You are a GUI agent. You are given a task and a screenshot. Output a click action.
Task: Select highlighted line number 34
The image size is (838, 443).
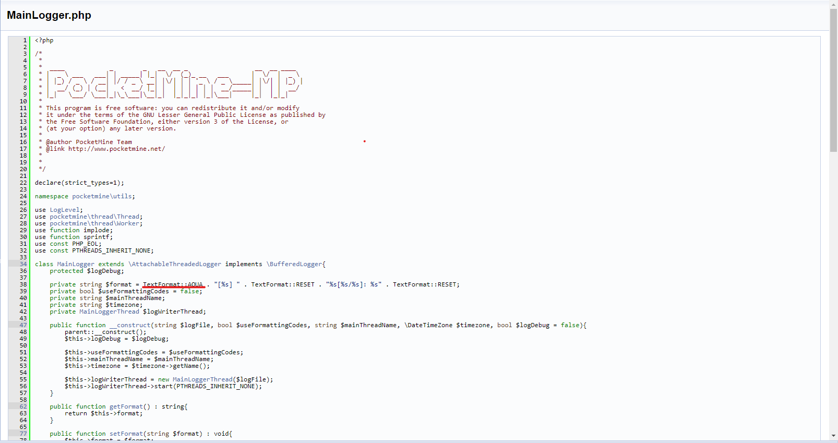pos(23,265)
